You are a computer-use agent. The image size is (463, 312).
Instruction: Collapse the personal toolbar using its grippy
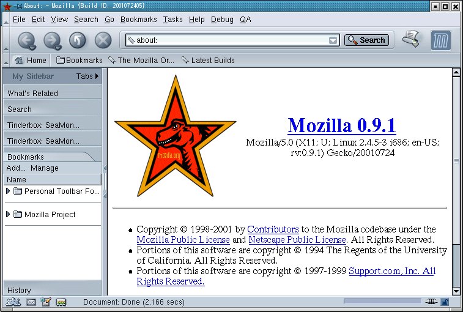point(6,60)
